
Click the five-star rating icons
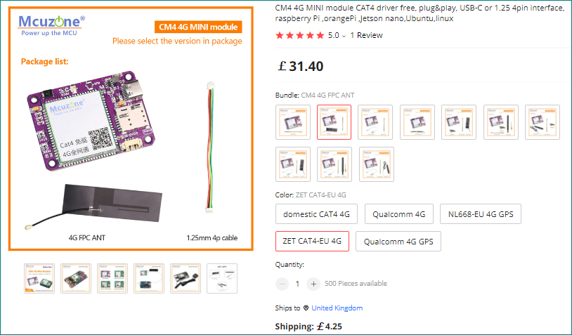pos(299,35)
